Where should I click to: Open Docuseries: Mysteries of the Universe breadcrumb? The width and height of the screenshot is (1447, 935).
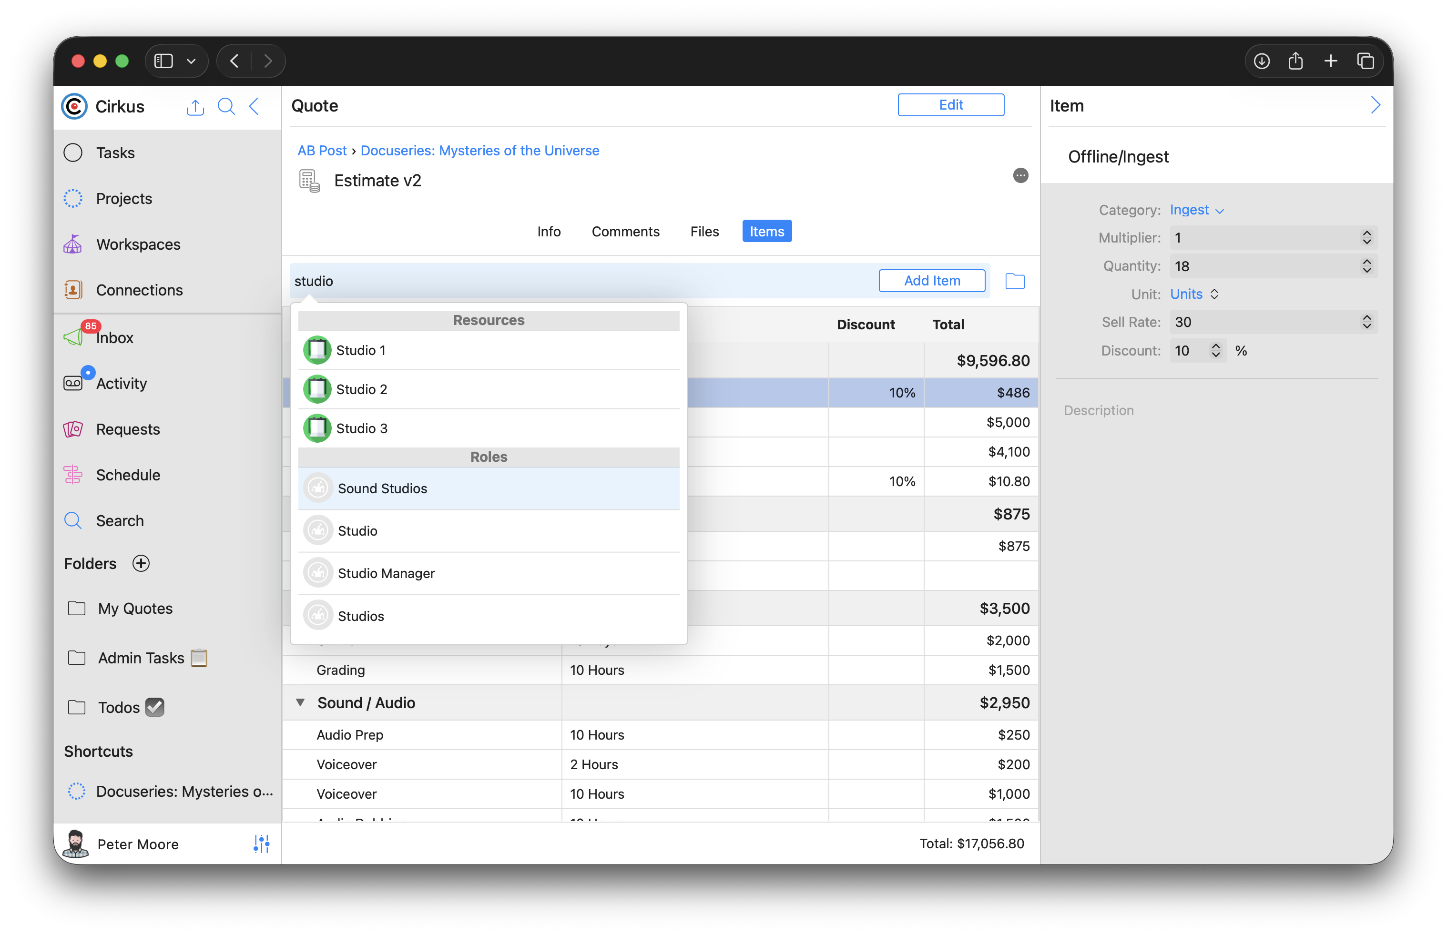pyautogui.click(x=479, y=151)
